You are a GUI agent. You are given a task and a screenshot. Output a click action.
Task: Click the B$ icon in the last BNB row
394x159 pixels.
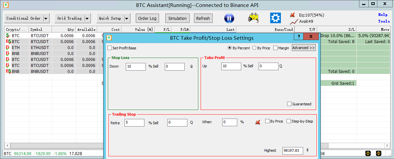8,71
